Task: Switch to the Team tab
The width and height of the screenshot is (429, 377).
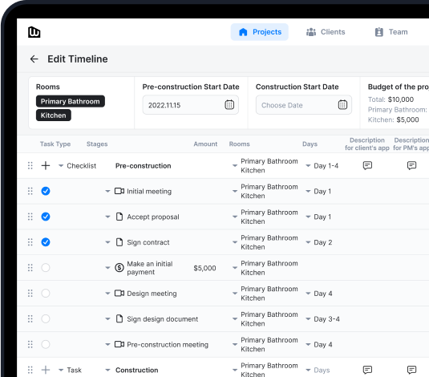Action: click(x=391, y=32)
